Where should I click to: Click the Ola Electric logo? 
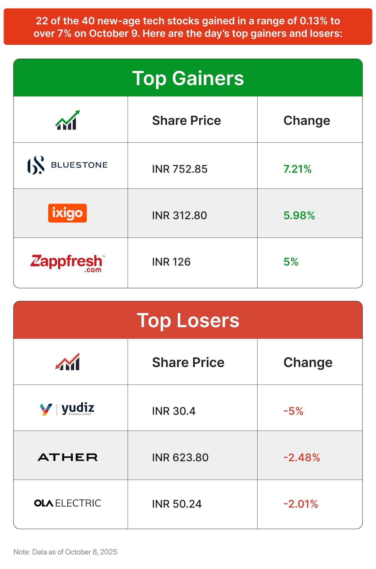pos(67,503)
